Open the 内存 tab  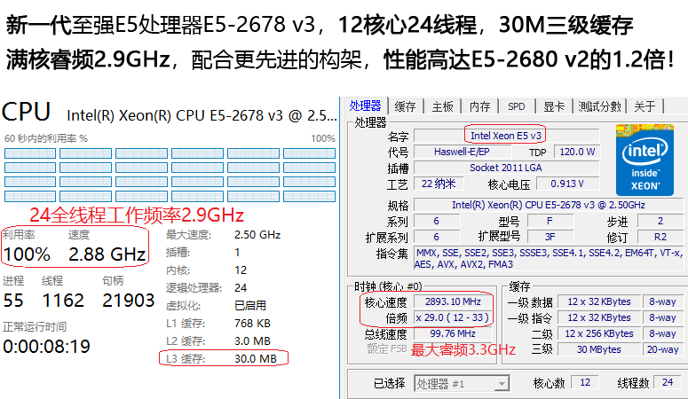click(479, 106)
